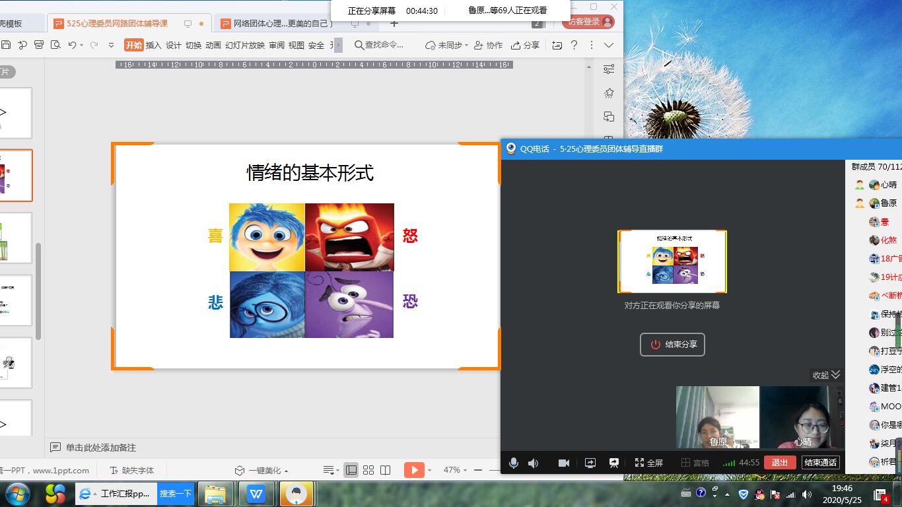Screen dimensions: 902x507
Task: Switch to slide sorter grid view
Action: tap(368, 470)
